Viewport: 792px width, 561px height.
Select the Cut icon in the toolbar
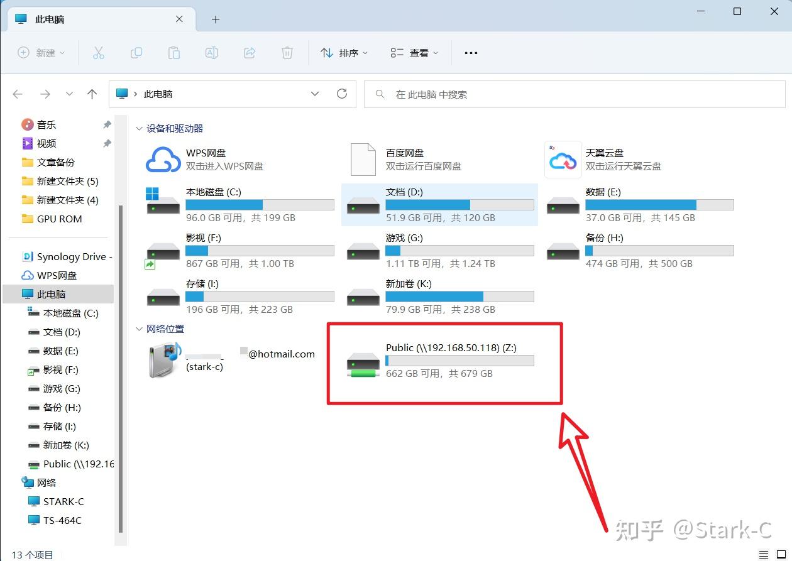coord(99,53)
